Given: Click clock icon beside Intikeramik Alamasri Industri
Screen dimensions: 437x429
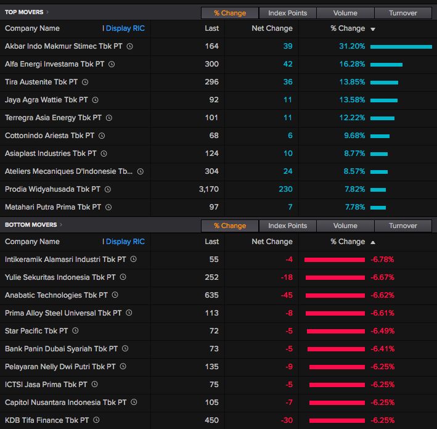Looking at the screenshot, I should [x=134, y=259].
